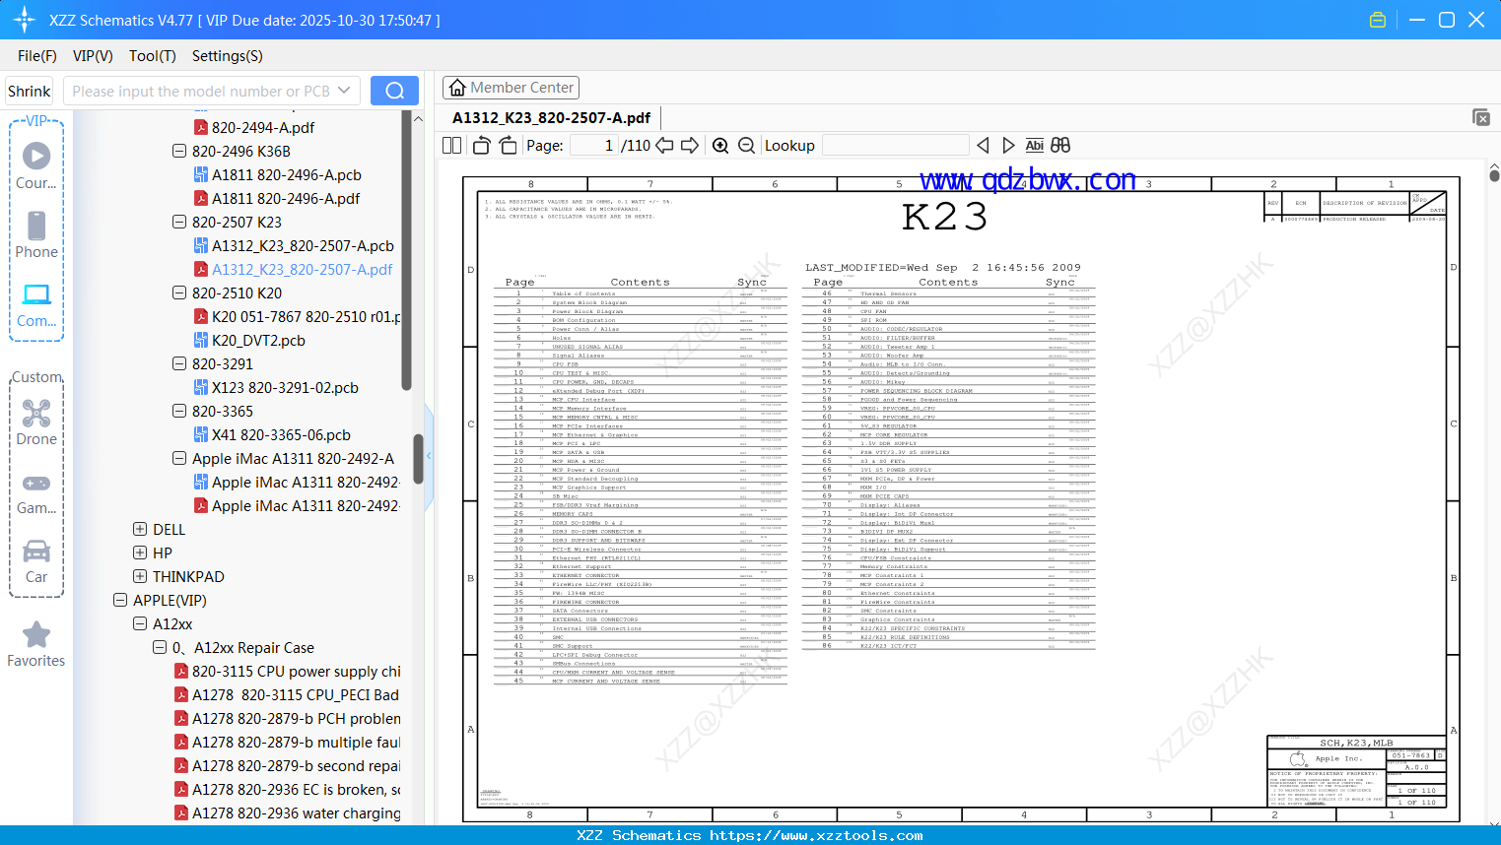1501x845 pixels.
Task: Collapse the APPLE(VIP) folder
Action: coord(120,601)
